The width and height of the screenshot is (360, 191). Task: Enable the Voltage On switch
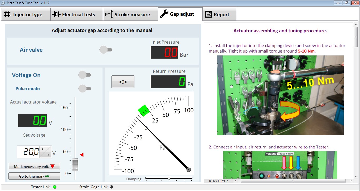(85, 75)
